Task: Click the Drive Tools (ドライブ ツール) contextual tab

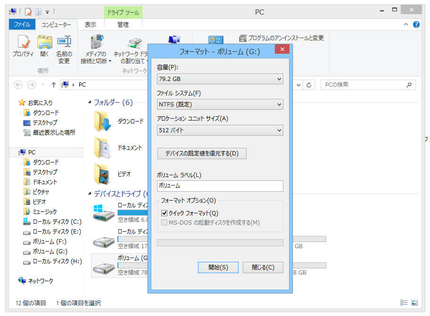Action: point(123,12)
